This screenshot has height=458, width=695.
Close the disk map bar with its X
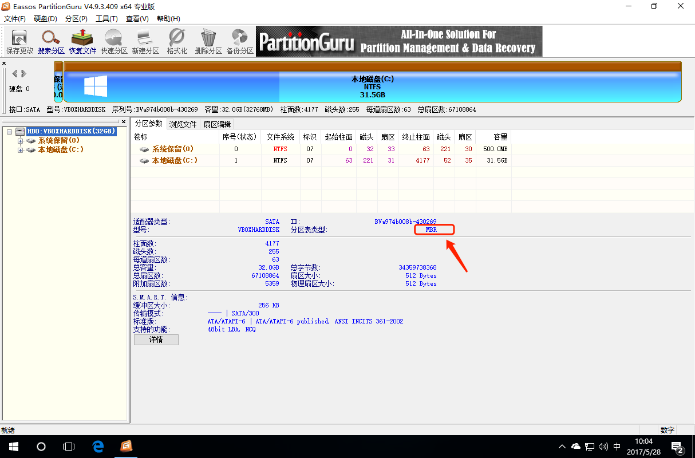pyautogui.click(x=4, y=64)
